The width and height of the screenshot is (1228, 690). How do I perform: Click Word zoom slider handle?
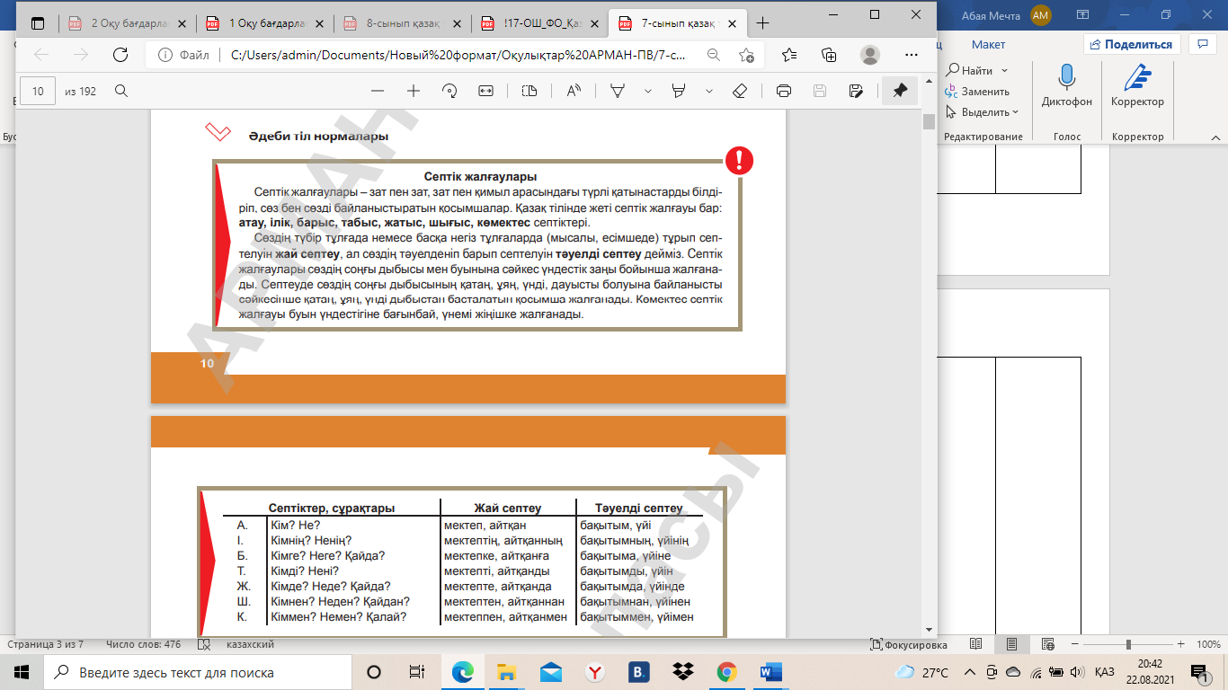pos(1128,644)
